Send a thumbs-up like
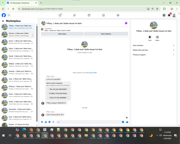The height and width of the screenshot is (144, 180). [x=127, y=122]
